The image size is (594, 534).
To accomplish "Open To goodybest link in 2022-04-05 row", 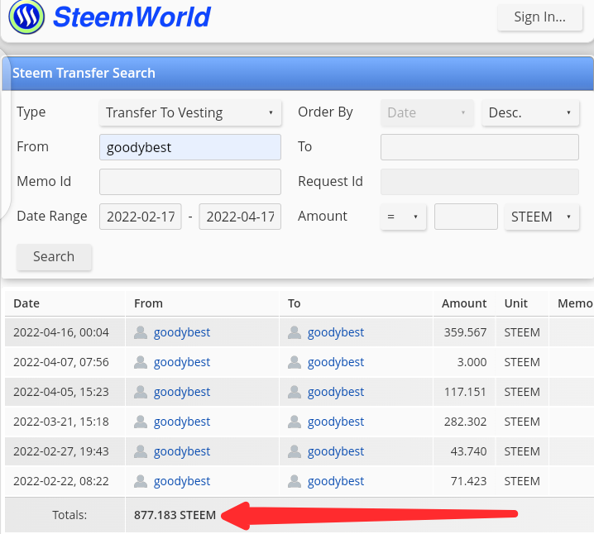I will [x=336, y=392].
